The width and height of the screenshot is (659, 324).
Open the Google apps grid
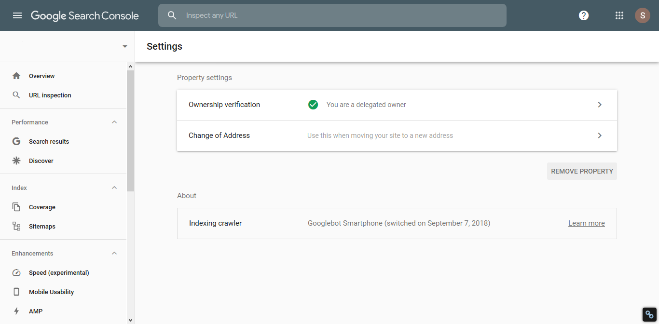[x=619, y=15]
